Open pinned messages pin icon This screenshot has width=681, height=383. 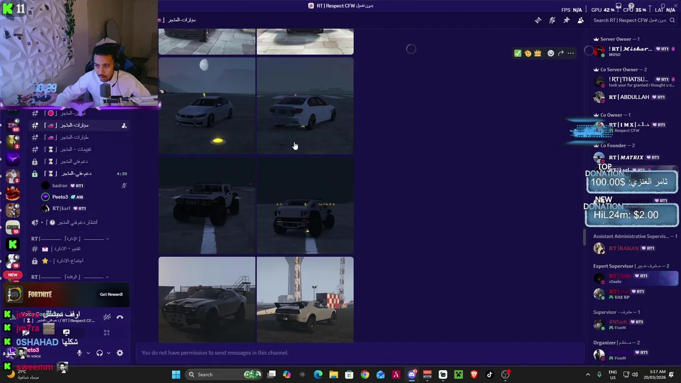(x=567, y=20)
